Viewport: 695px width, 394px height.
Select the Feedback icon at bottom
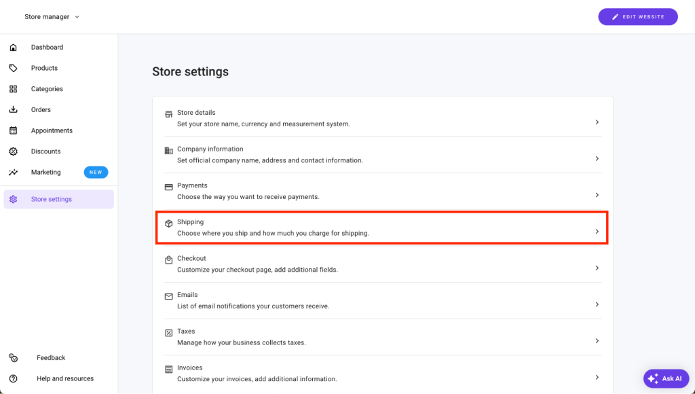pyautogui.click(x=15, y=357)
